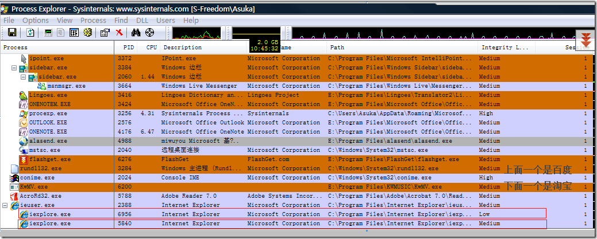Open the Options menu
Viewport: 597px width, 239px height.
36,21
